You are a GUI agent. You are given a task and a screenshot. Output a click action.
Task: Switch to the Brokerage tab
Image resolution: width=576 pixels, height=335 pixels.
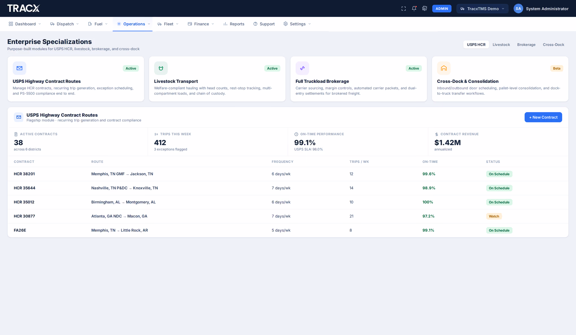pos(526,45)
